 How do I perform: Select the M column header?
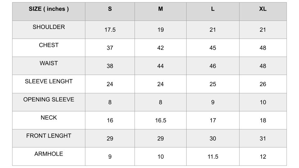[x=160, y=9]
